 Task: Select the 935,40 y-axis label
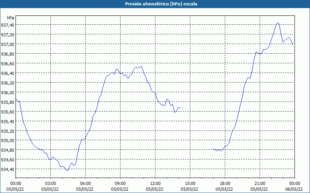[x=7, y=121]
